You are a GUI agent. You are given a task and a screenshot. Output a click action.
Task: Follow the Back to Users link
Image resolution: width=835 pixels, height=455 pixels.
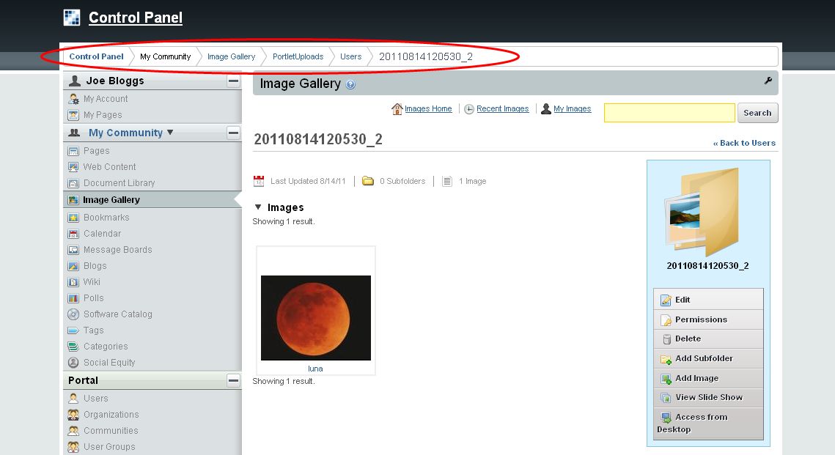(744, 143)
